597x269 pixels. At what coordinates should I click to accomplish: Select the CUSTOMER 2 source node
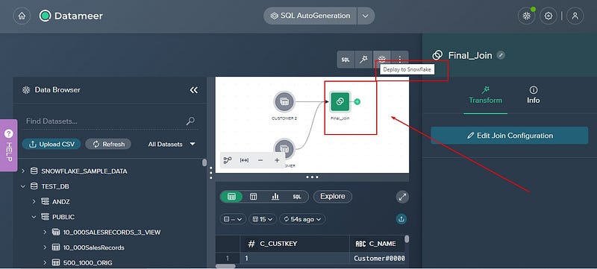point(284,102)
